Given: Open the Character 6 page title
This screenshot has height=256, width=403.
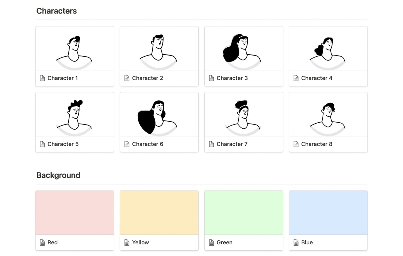Looking at the screenshot, I should point(148,144).
